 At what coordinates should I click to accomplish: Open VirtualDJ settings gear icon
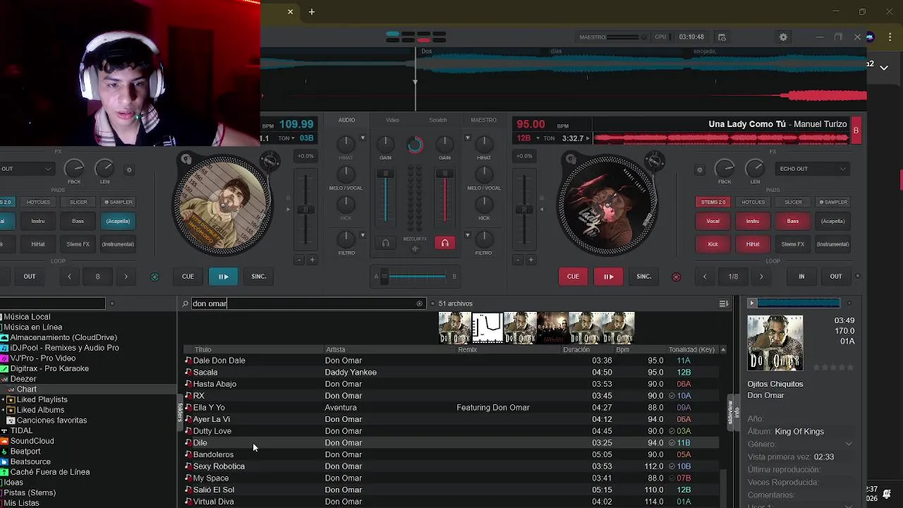pos(783,37)
